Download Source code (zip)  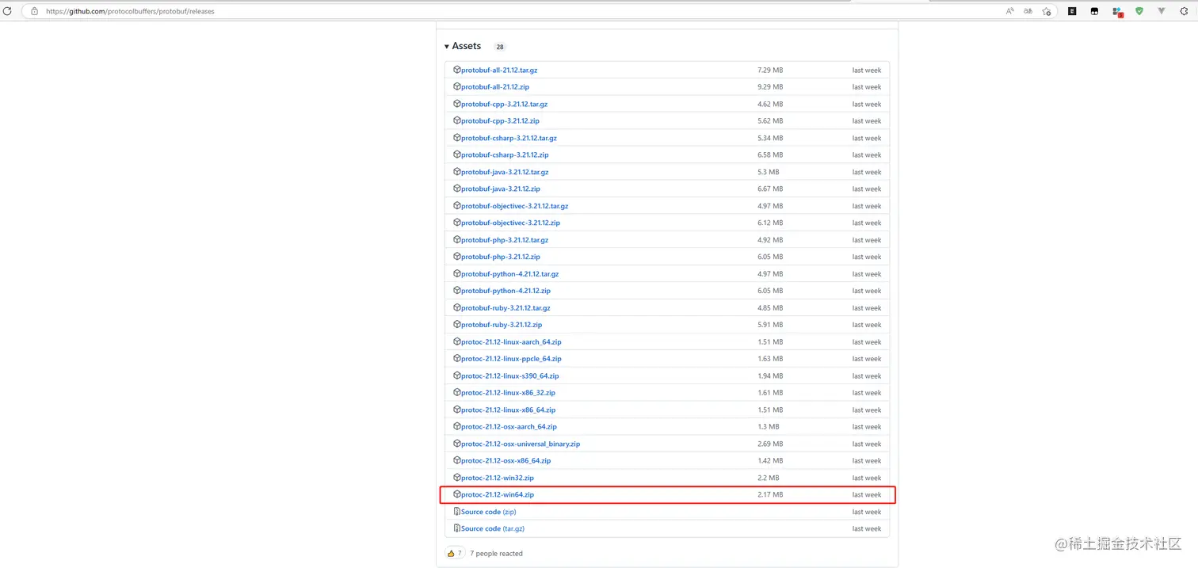488,512
